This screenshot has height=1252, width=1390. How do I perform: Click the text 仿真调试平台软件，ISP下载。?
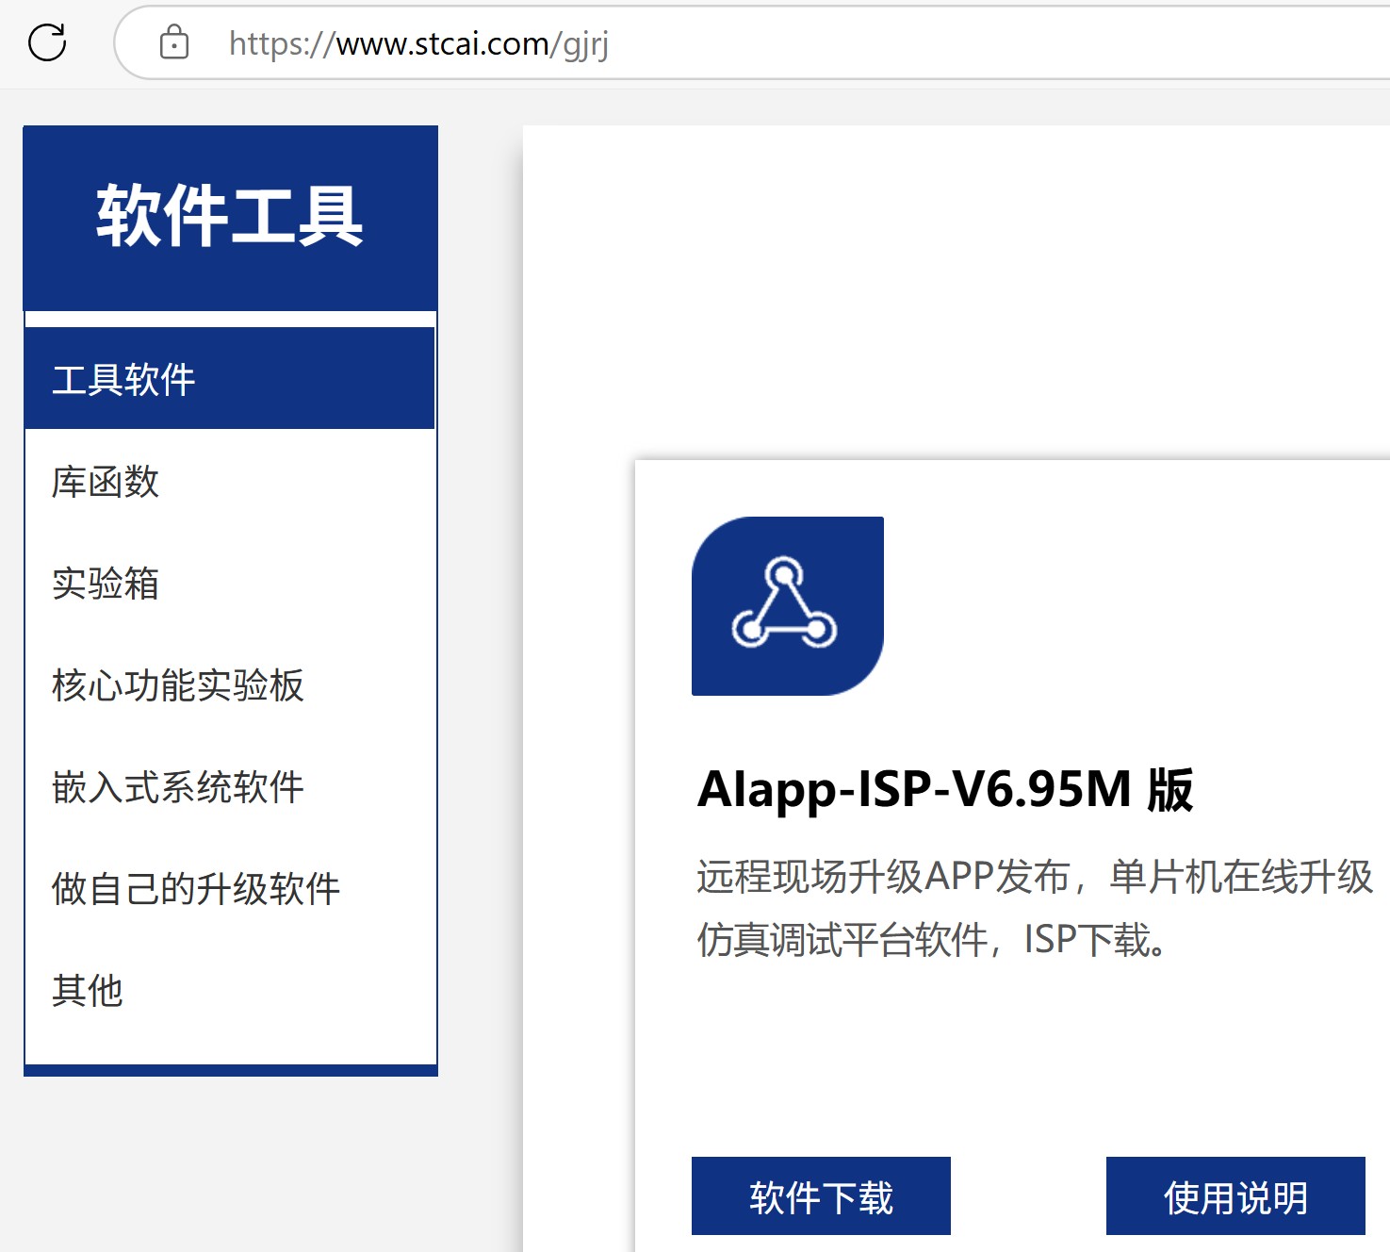click(x=932, y=940)
